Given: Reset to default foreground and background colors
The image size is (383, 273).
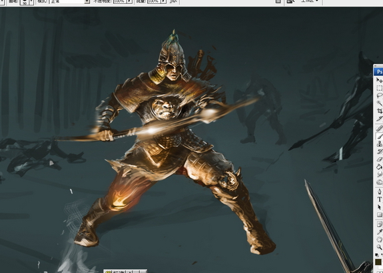Looking at the screenshot, I should [x=377, y=254].
